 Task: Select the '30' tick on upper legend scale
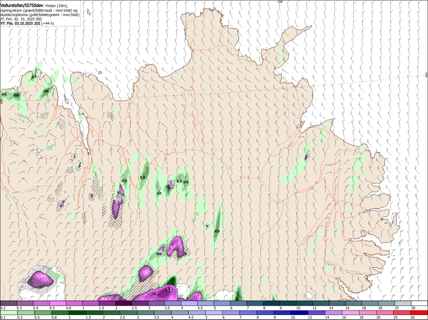tap(413, 308)
